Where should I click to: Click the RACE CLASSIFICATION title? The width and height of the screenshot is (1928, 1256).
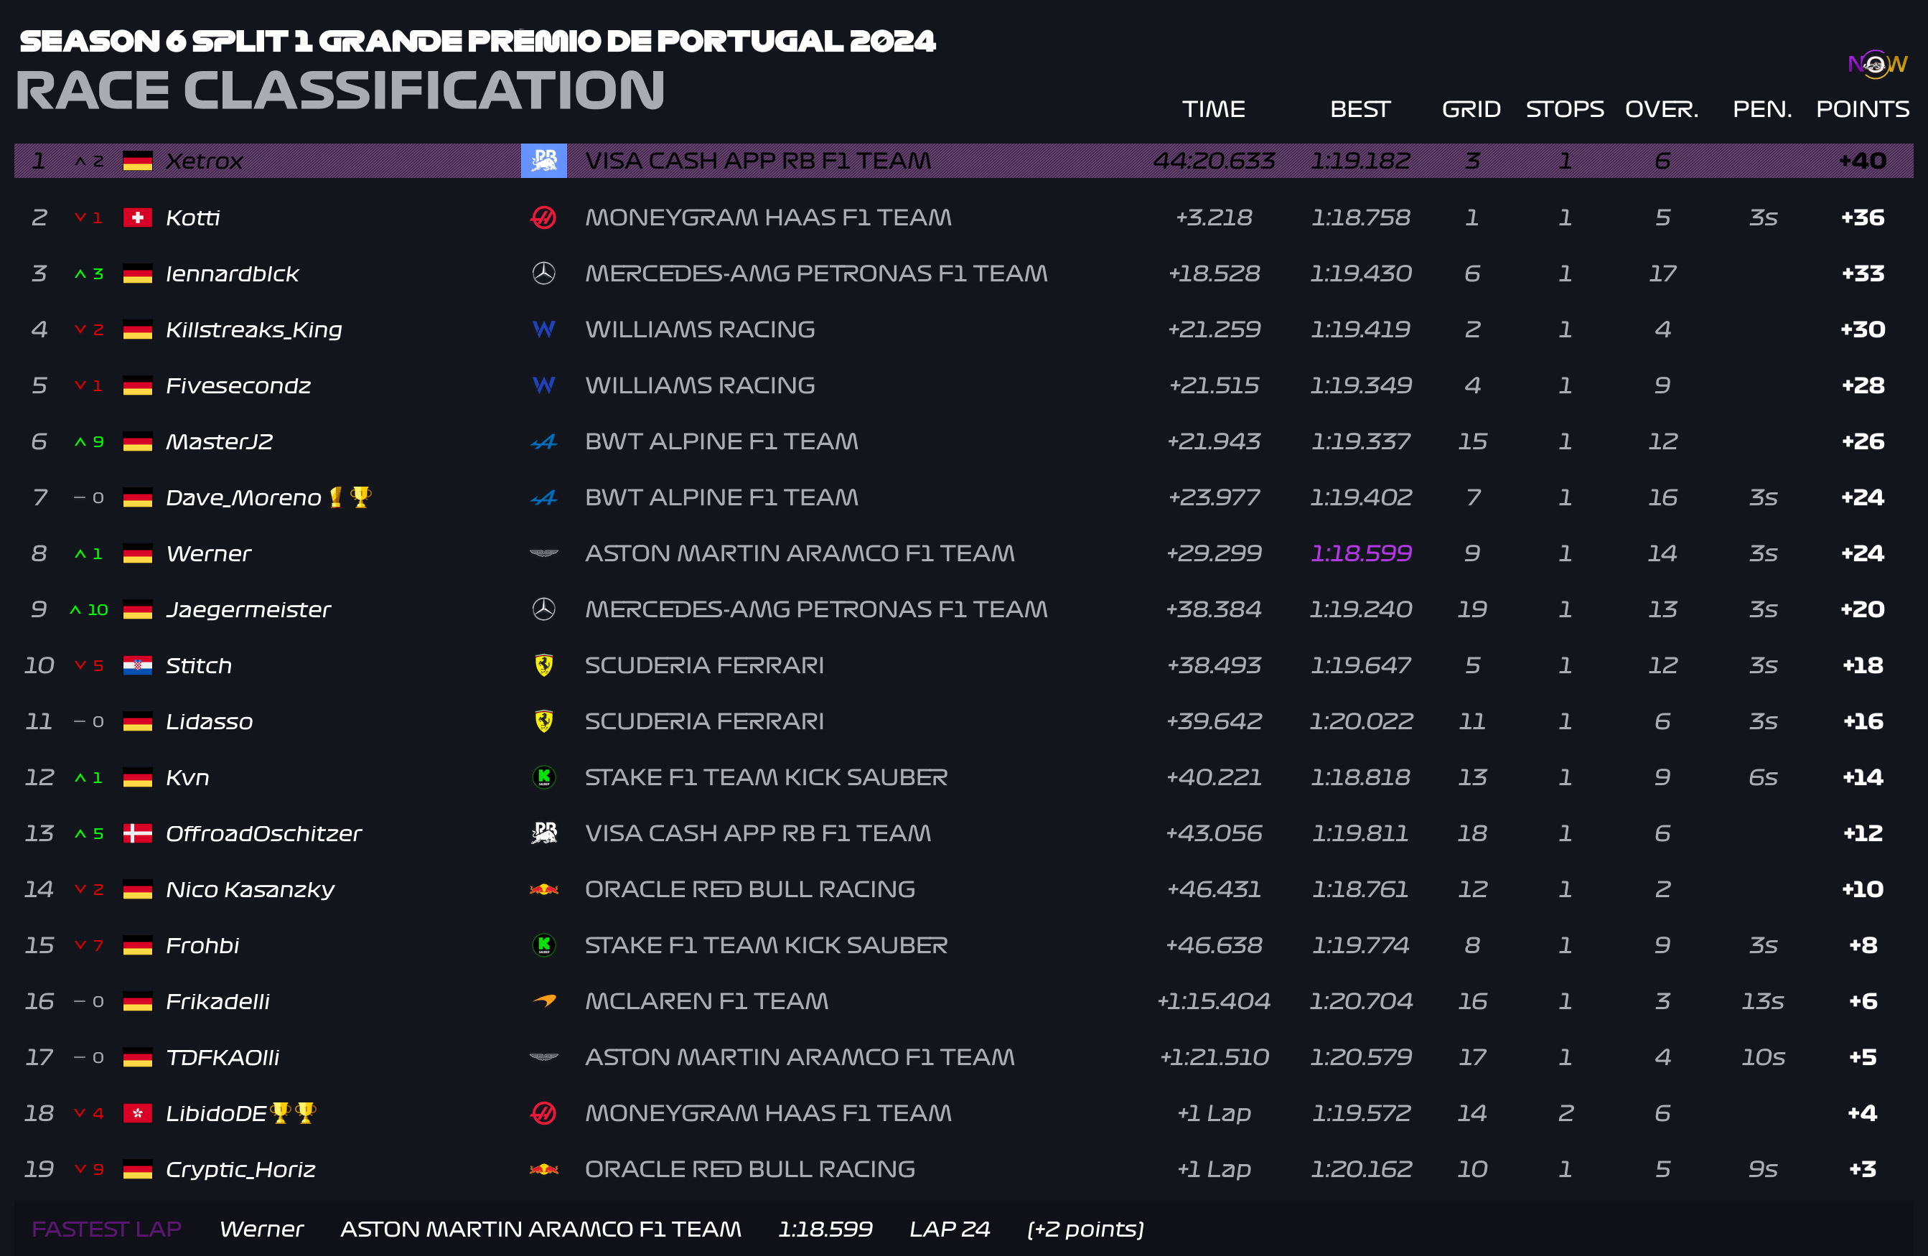pos(340,89)
